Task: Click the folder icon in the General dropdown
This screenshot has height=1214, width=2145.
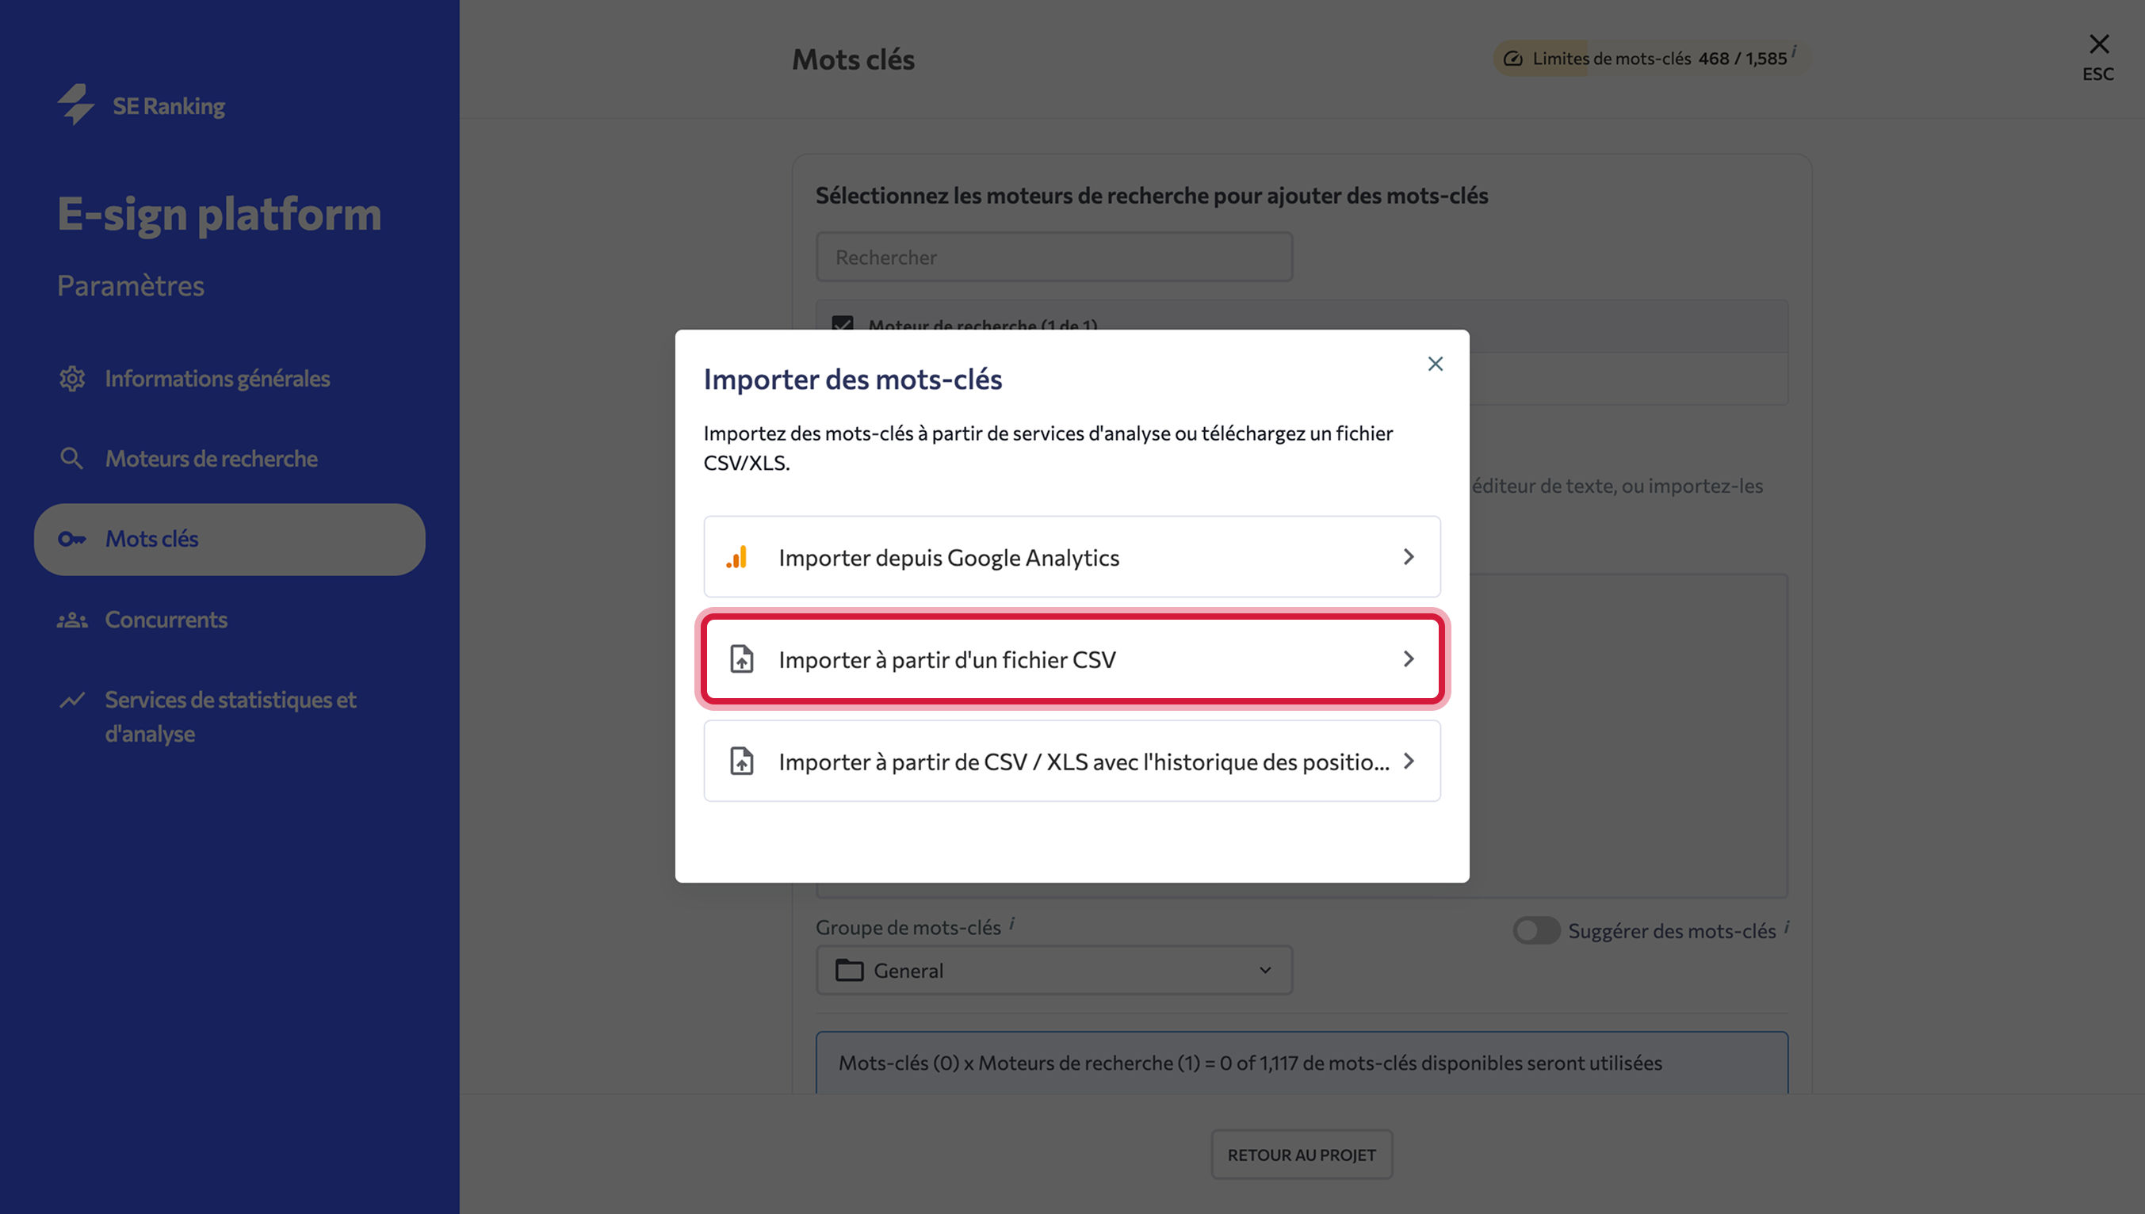Action: (x=849, y=971)
